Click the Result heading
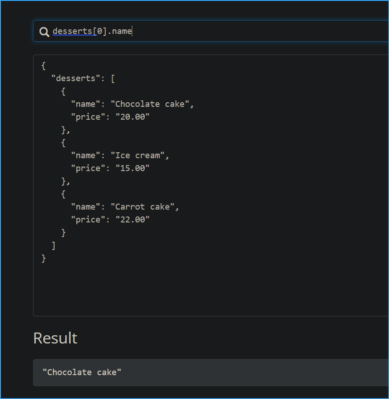This screenshot has height=399, width=389. (55, 338)
